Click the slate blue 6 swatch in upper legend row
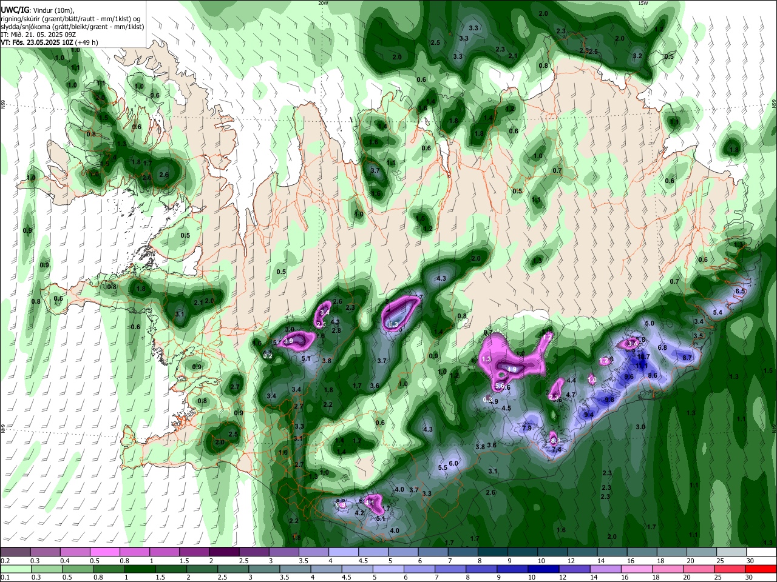This screenshot has width=777, height=582. pos(433,552)
